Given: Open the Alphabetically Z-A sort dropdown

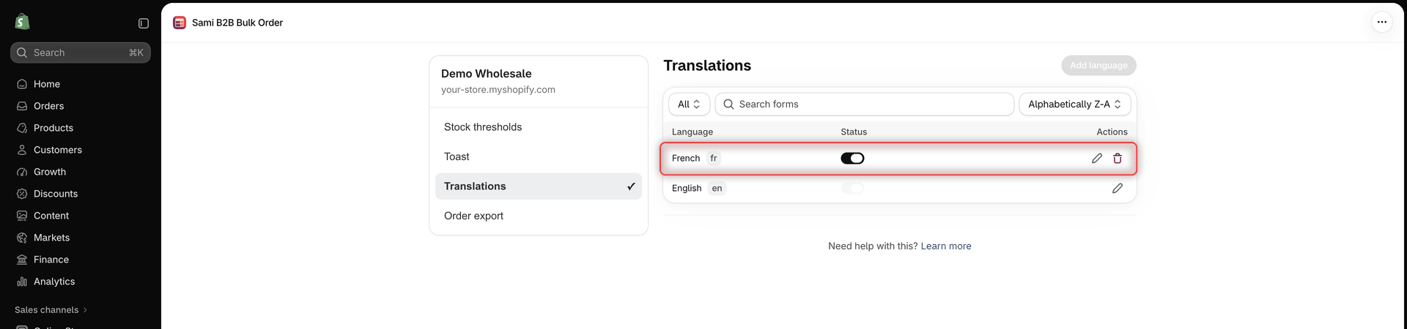Looking at the screenshot, I should click(x=1074, y=104).
